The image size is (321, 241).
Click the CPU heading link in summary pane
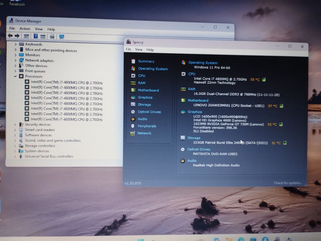pyautogui.click(x=191, y=74)
